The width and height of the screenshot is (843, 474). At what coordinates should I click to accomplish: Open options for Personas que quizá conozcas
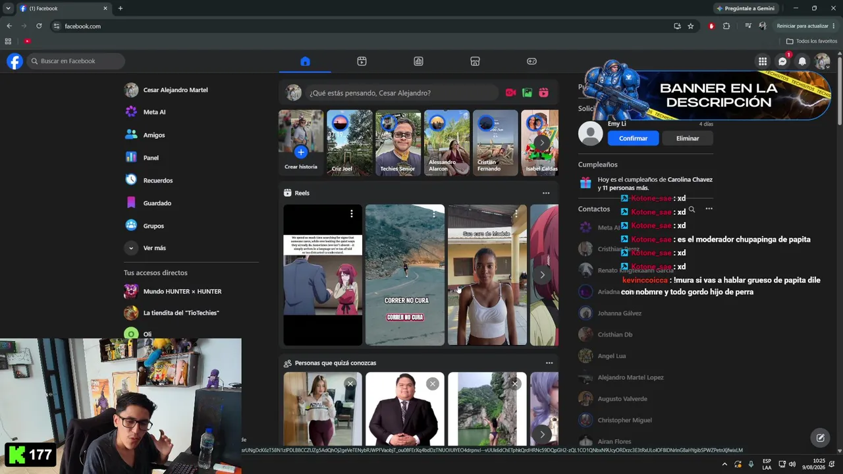pos(549,363)
